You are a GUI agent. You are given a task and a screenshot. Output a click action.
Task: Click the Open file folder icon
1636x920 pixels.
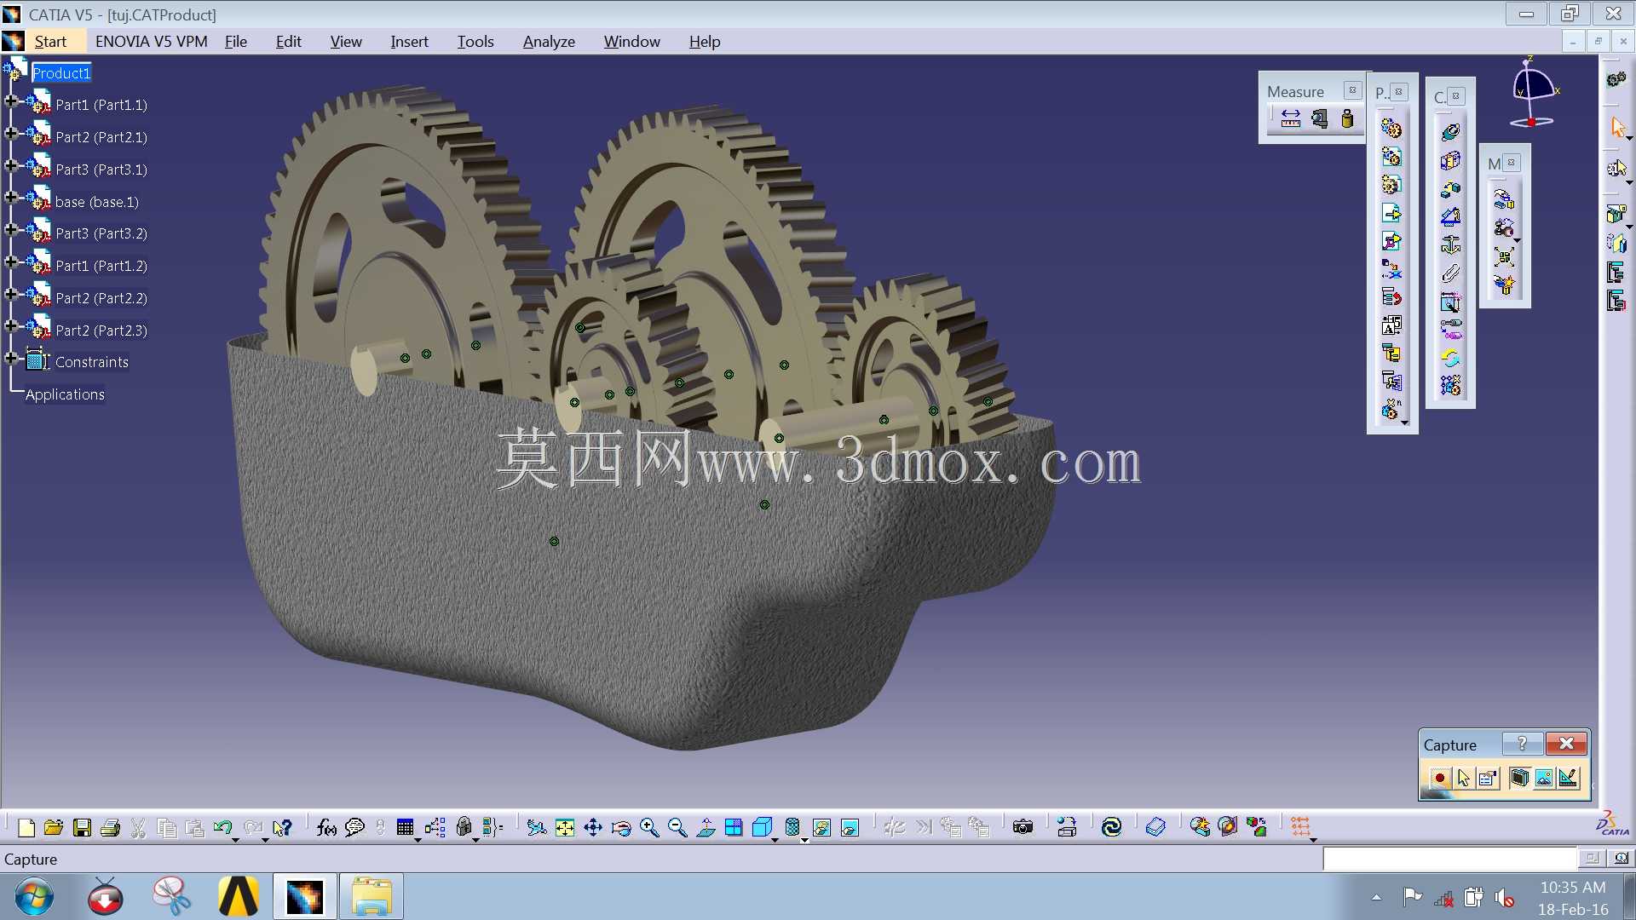tap(54, 827)
